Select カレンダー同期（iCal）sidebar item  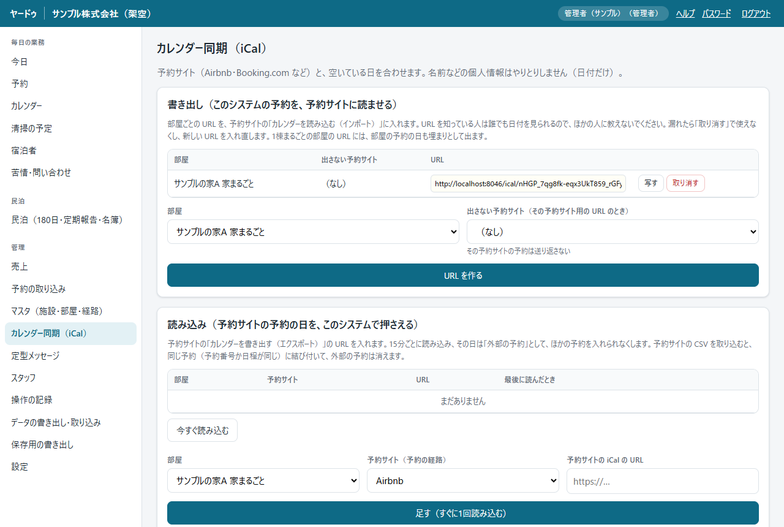[x=70, y=333]
